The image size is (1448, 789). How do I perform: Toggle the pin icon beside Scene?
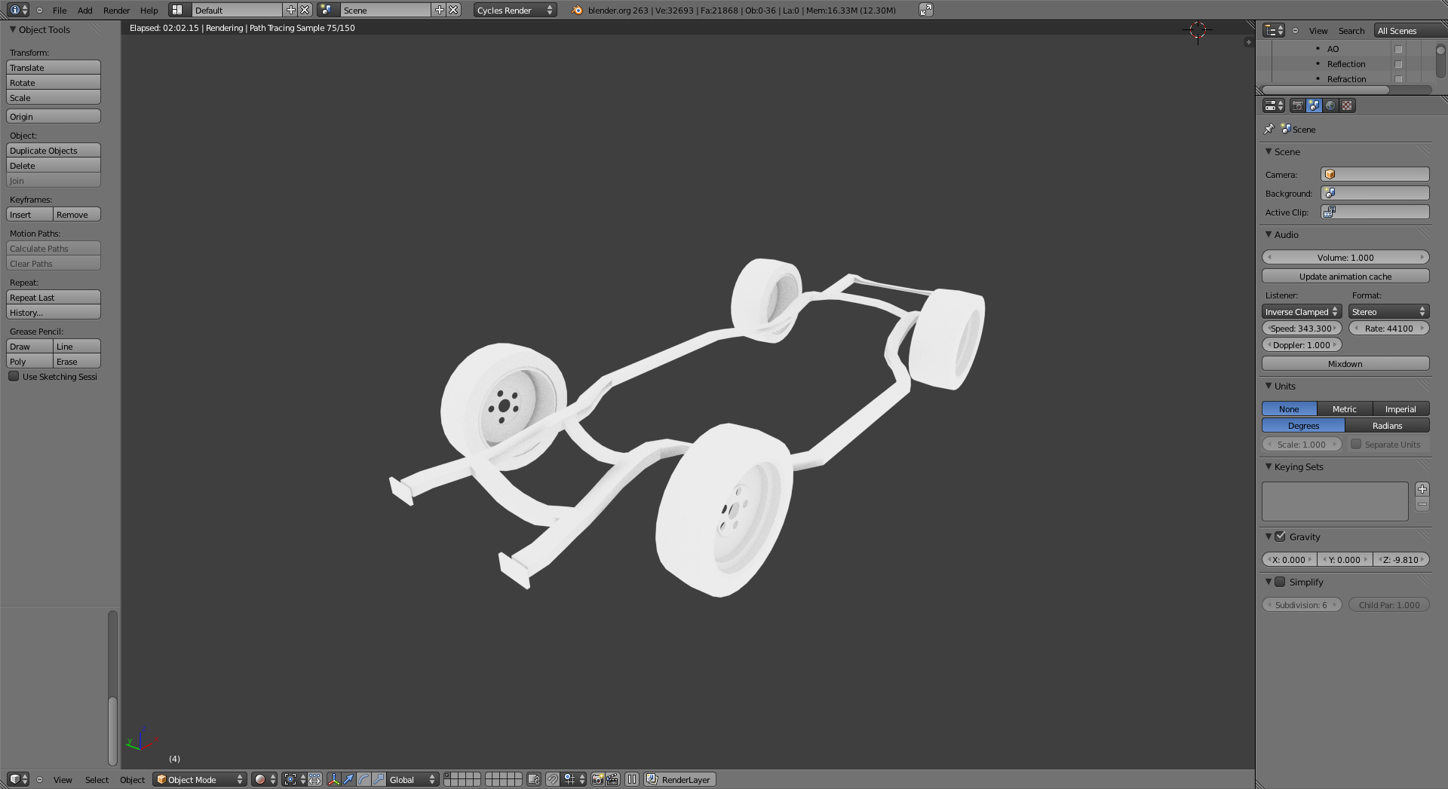[x=1269, y=129]
